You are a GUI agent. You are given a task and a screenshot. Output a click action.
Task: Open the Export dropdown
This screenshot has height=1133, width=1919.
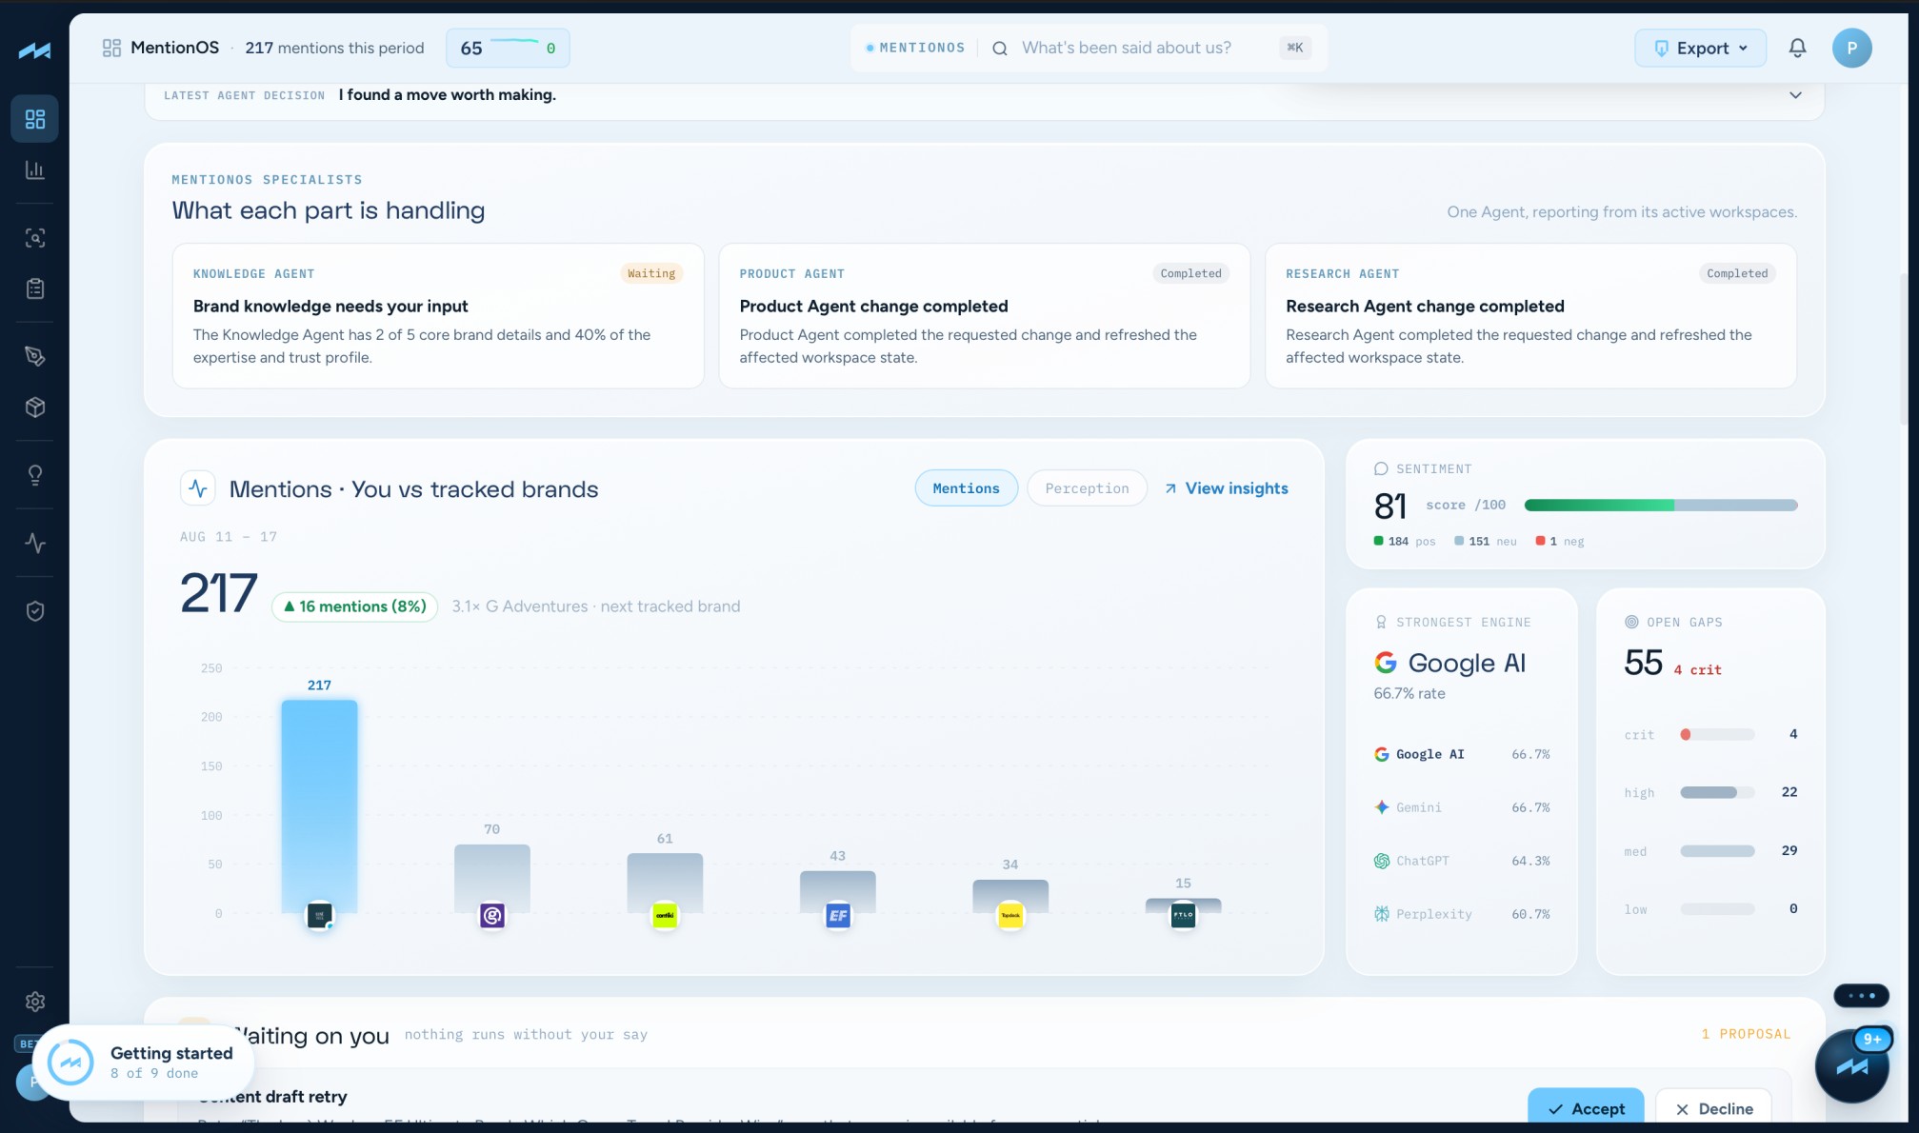point(1700,49)
